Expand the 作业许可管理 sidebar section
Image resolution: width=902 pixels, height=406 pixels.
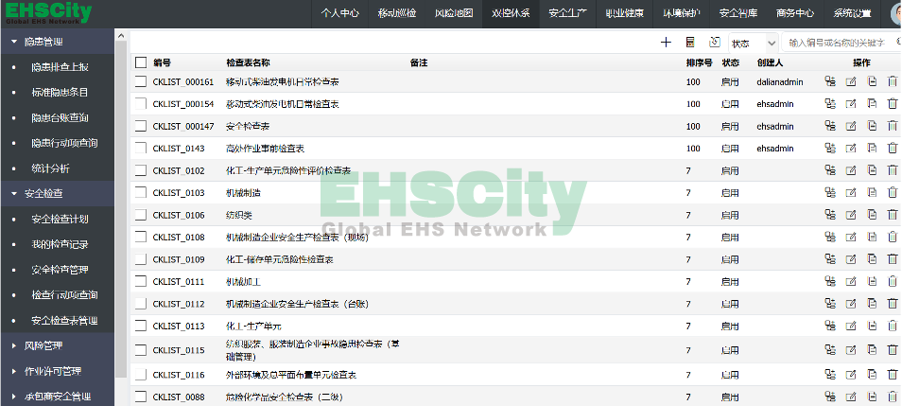coord(58,371)
